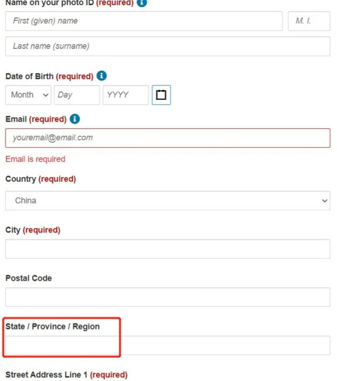
Task: Click the Street Address Line 1 label
Action: click(x=66, y=375)
